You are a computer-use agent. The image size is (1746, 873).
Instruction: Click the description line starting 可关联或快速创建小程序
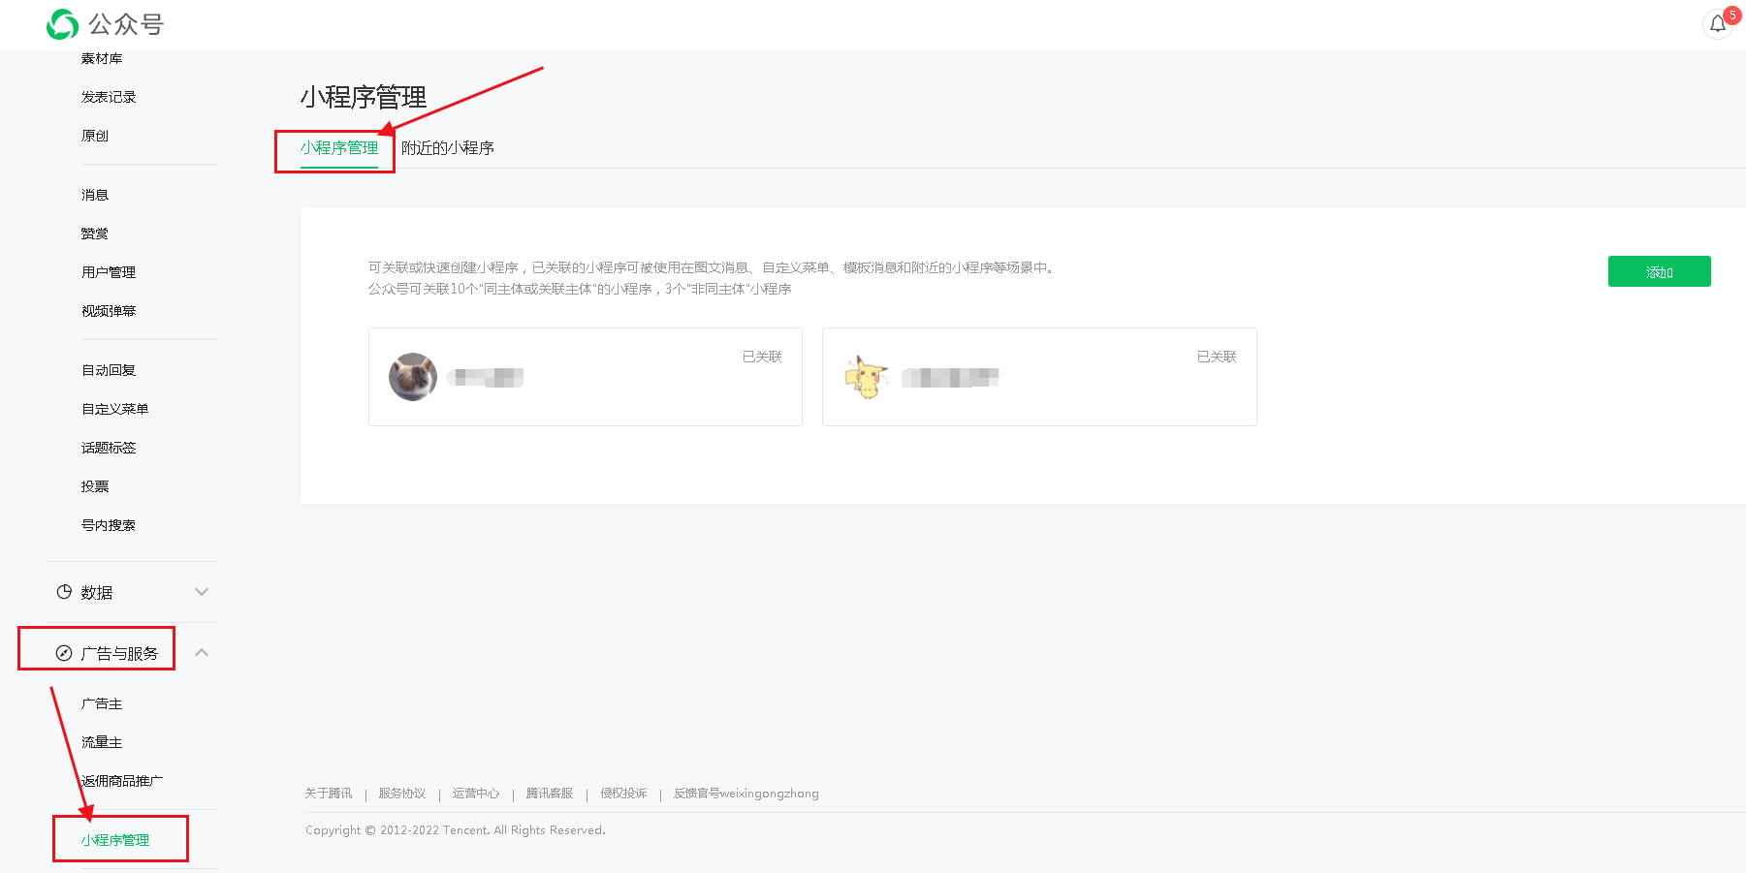click(711, 267)
